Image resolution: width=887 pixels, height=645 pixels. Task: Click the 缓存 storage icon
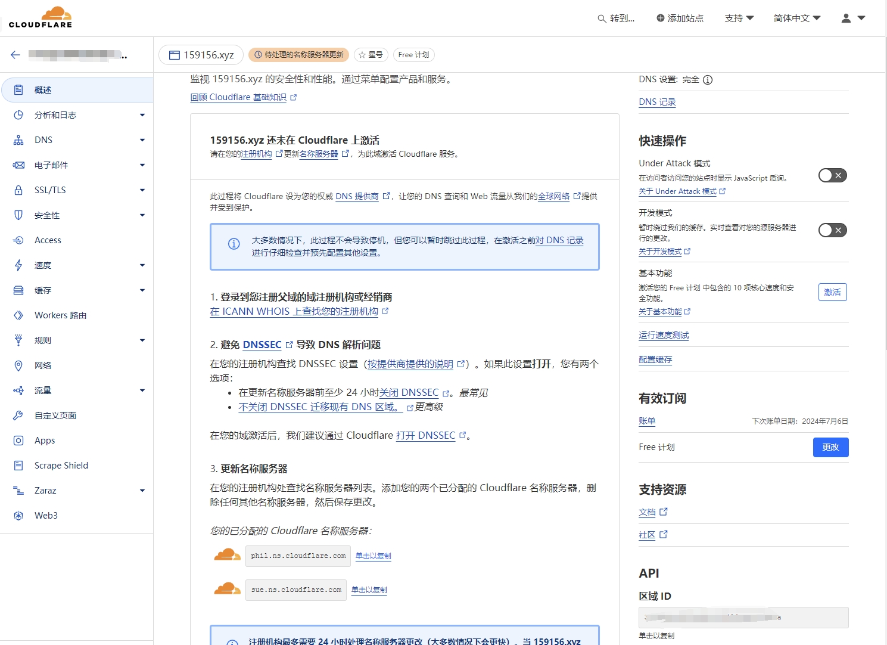pos(18,290)
